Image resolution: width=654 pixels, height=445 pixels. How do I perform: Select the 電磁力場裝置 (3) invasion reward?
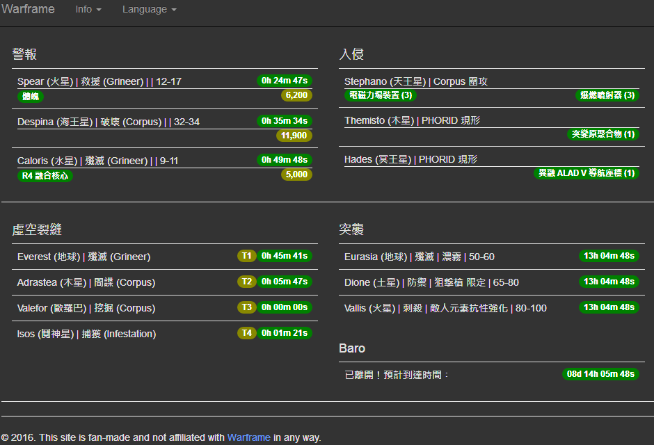[379, 95]
